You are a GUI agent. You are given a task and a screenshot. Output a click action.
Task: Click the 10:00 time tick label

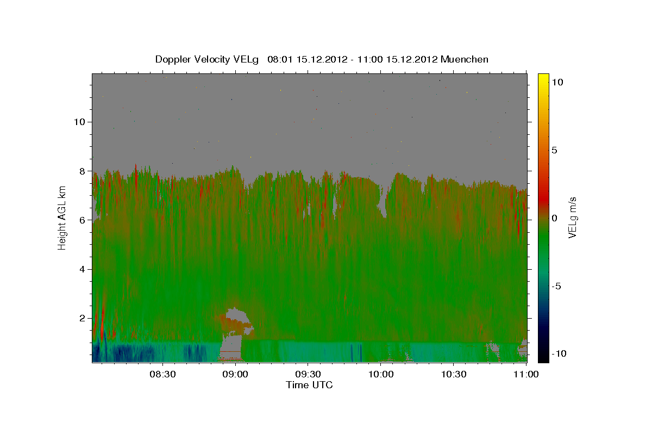tap(381, 374)
